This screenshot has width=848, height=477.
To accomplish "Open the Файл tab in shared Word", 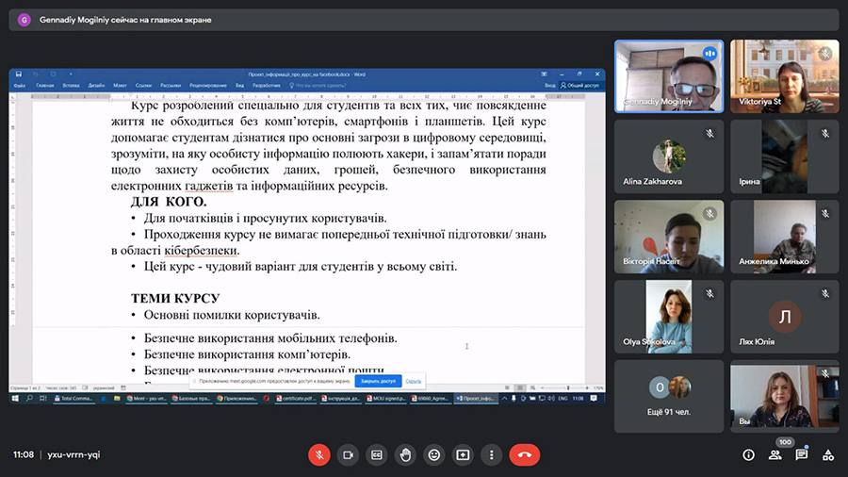I will [x=19, y=86].
